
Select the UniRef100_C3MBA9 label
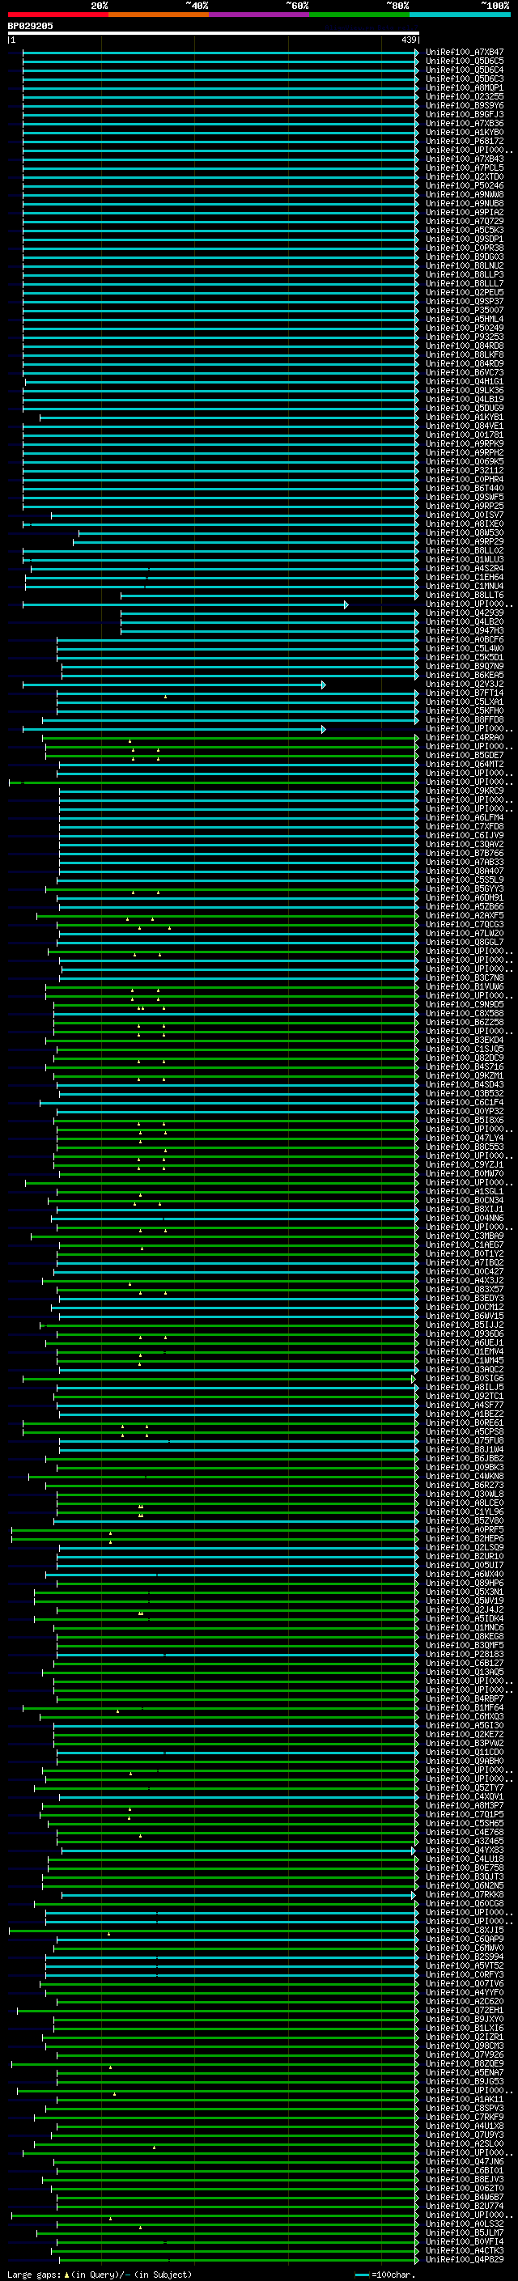pos(465,1236)
